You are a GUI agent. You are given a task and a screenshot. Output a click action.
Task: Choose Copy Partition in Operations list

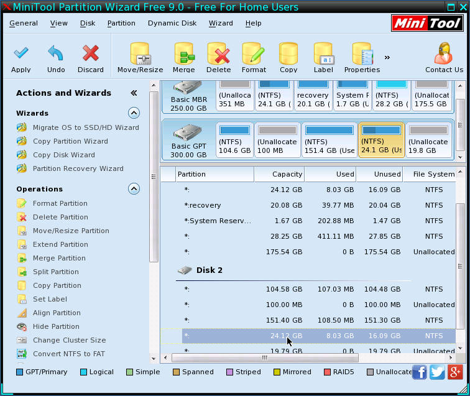click(x=57, y=285)
